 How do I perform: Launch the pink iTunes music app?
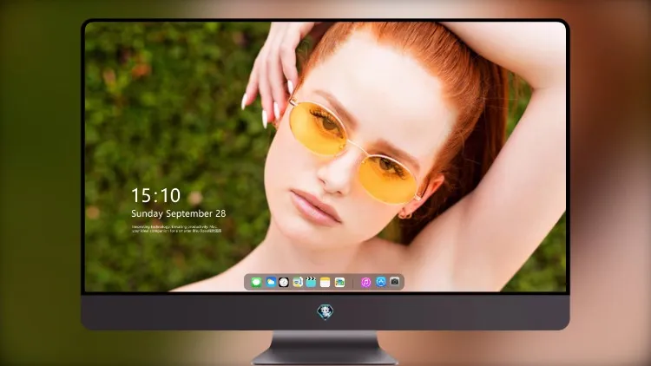pyautogui.click(x=365, y=283)
